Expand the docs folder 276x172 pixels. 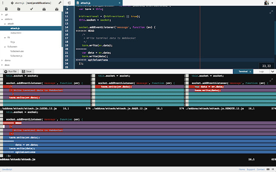point(2,65)
